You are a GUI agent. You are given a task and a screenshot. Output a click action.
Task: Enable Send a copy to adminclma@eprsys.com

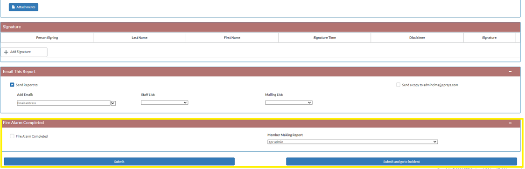click(x=398, y=85)
